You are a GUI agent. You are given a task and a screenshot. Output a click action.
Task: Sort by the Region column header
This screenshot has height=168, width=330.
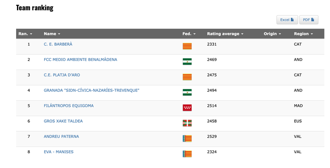pos(303,34)
